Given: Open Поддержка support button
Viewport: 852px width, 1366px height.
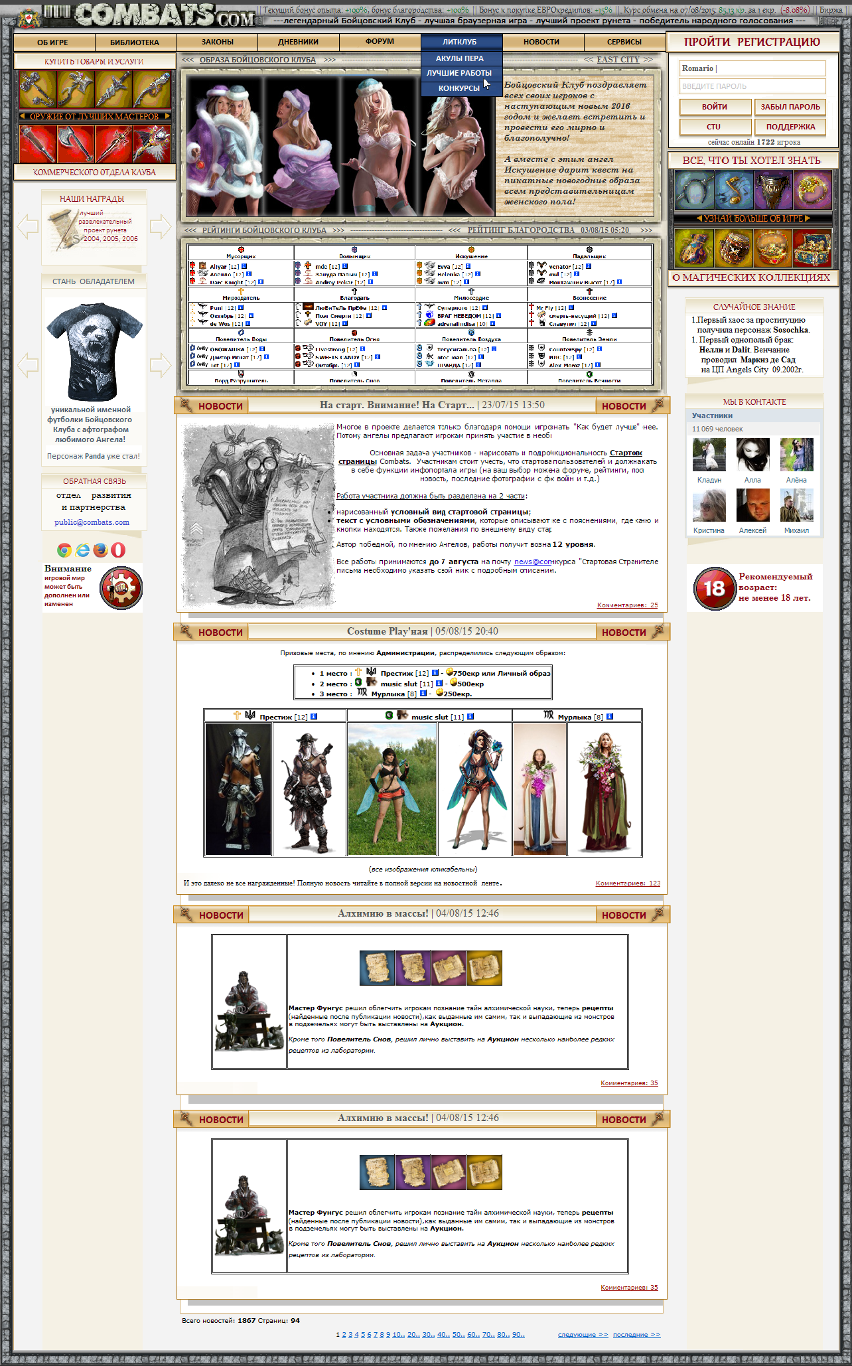Looking at the screenshot, I should (x=790, y=127).
